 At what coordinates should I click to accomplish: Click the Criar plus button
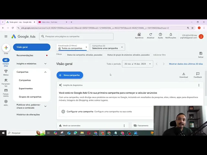point(6,48)
